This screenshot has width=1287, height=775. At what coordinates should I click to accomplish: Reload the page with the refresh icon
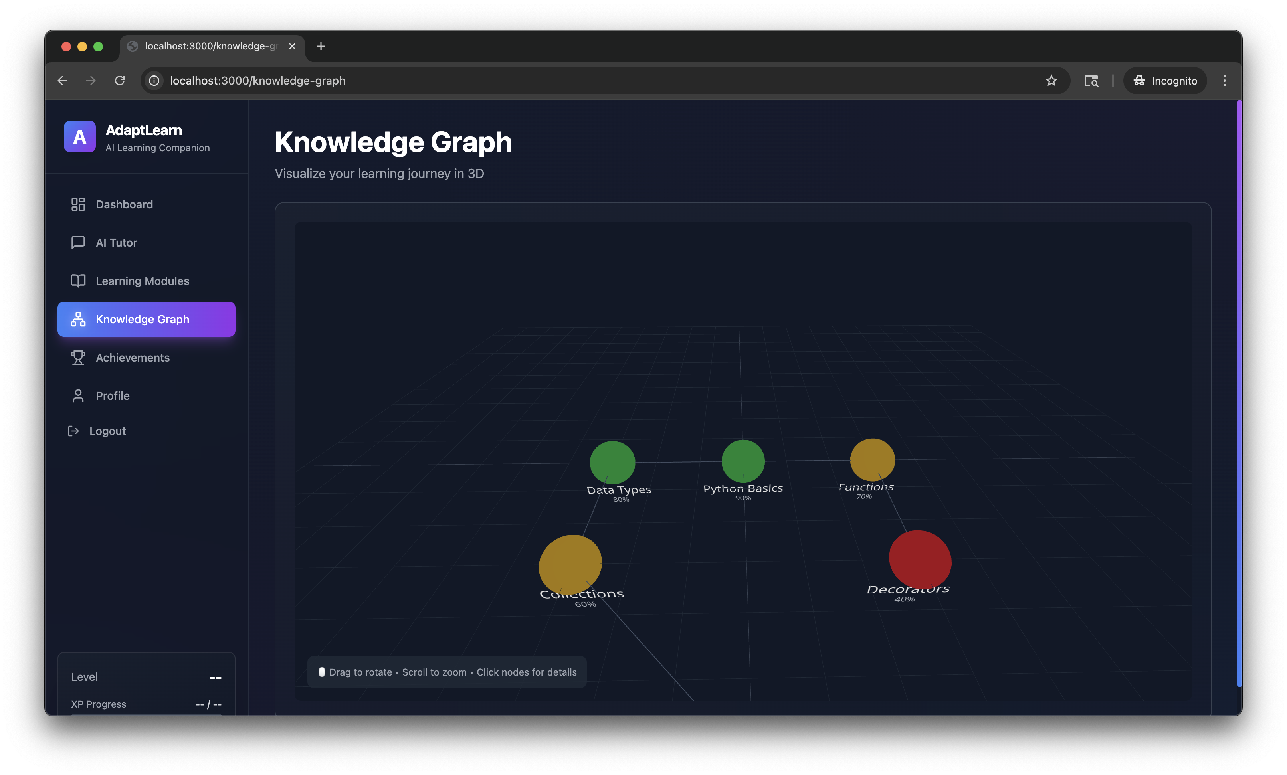(120, 81)
